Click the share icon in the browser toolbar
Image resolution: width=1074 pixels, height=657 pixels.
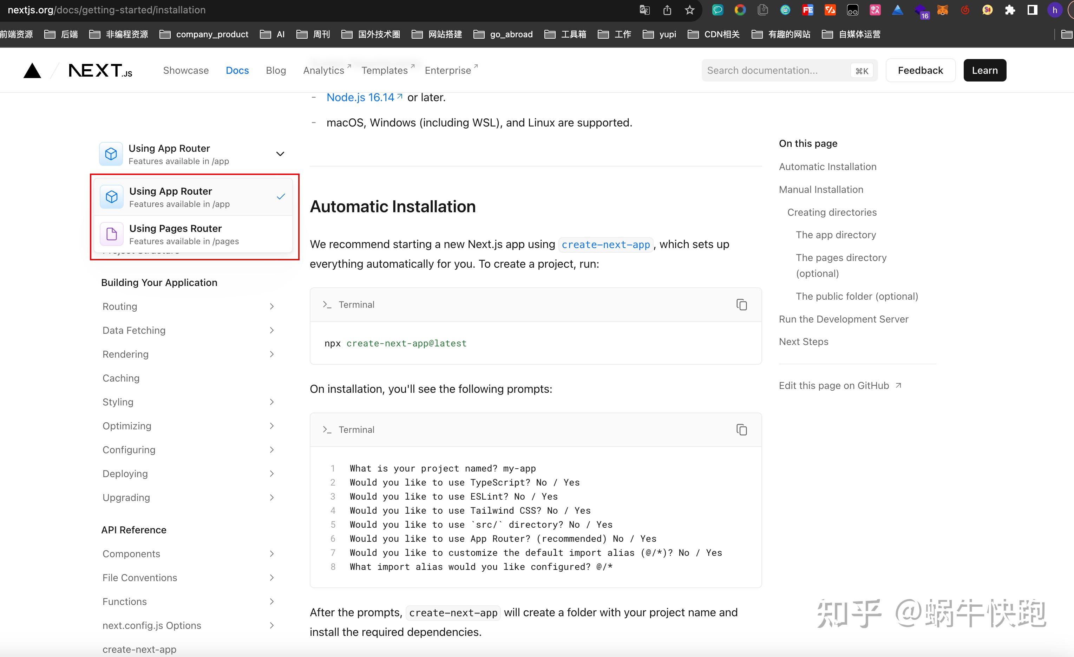pos(667,9)
